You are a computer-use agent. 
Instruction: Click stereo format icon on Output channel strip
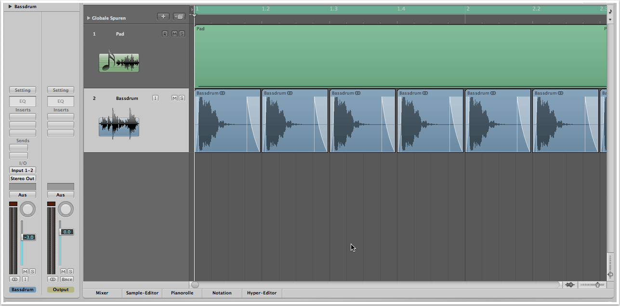tap(53, 279)
